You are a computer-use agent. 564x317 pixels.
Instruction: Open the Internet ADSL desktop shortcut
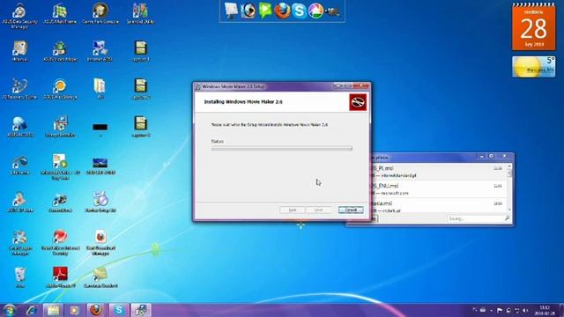coord(100,51)
